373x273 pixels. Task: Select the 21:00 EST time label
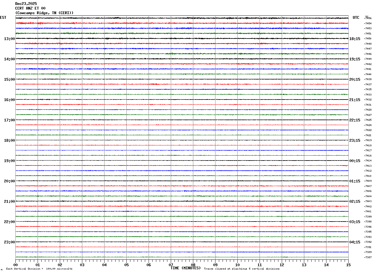point(9,202)
